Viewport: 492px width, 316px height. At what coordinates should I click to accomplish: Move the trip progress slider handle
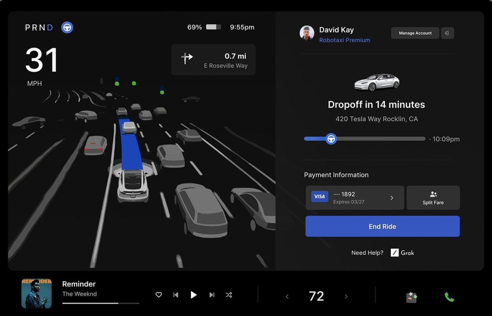331,139
